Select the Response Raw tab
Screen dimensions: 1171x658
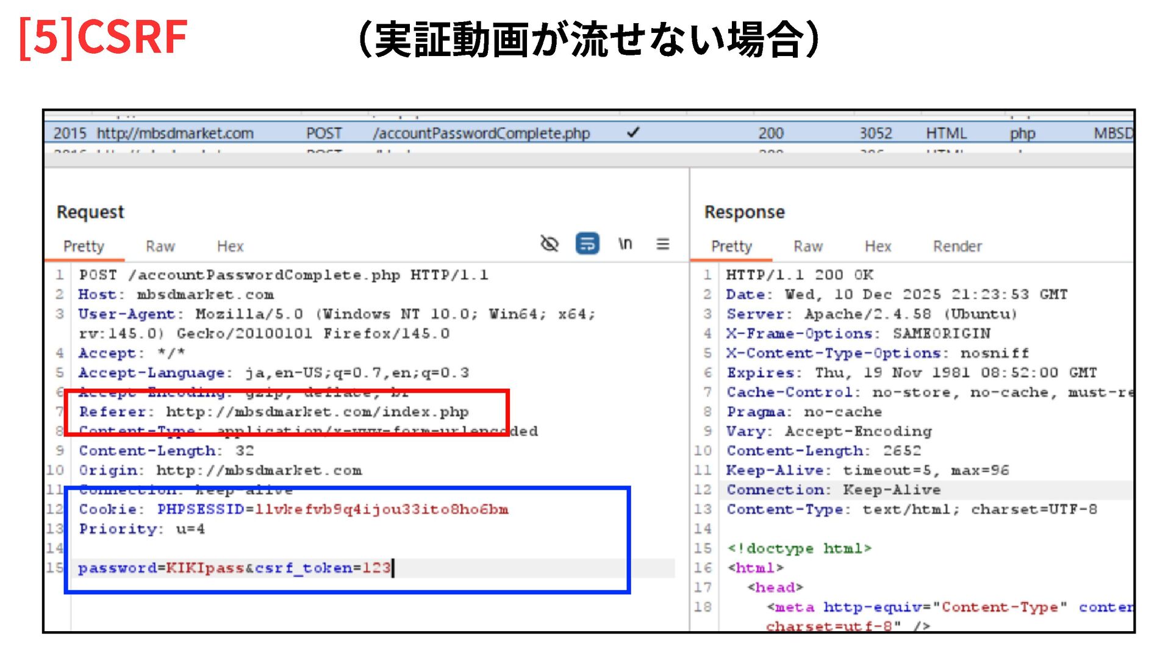pyautogui.click(x=808, y=246)
